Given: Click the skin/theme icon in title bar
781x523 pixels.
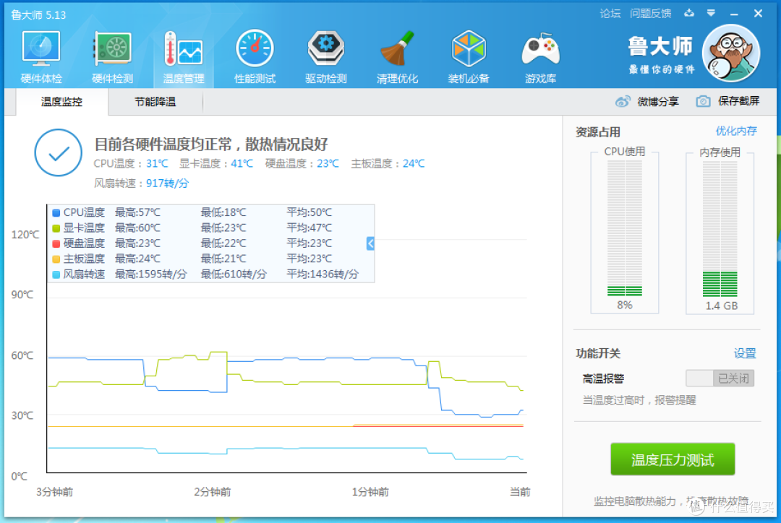Looking at the screenshot, I should click(x=689, y=13).
